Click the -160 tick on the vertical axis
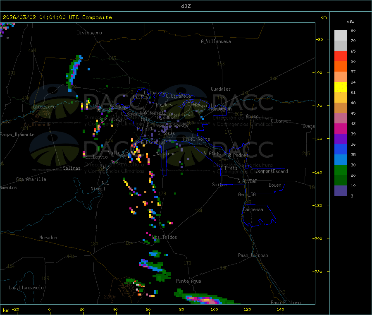The width and height of the screenshot is (372, 315). (x=318, y=172)
